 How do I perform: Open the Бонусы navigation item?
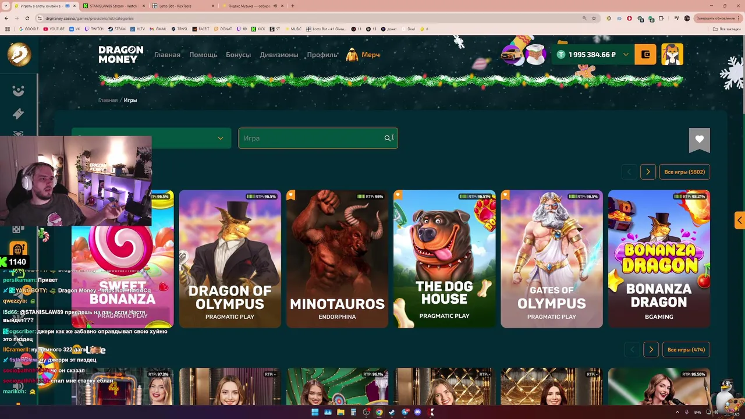238,55
